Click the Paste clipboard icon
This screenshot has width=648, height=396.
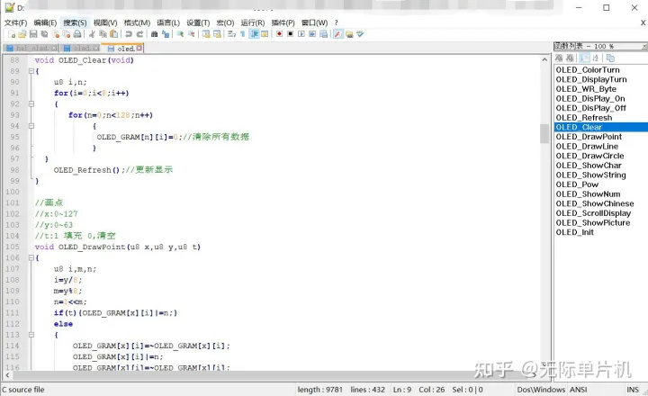point(113,34)
